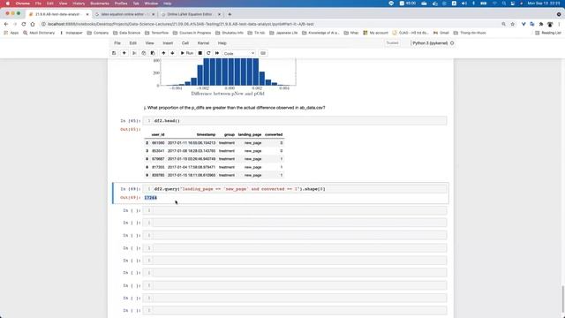Click the first empty code cell below the output
Image resolution: width=565 pixels, height=318 pixels.
coord(295,210)
